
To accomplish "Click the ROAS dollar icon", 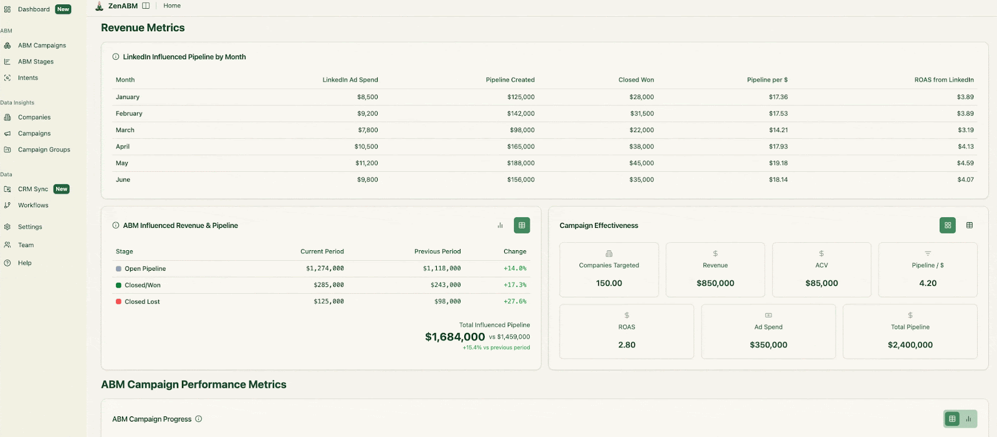I will 627,315.
